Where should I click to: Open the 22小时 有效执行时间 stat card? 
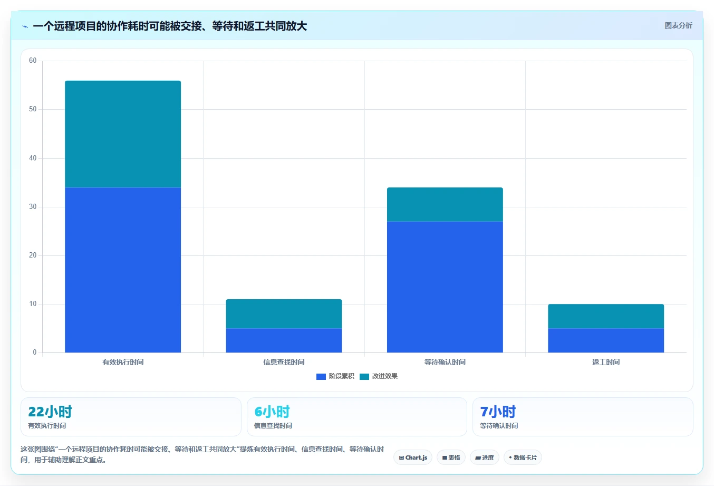[x=131, y=417]
